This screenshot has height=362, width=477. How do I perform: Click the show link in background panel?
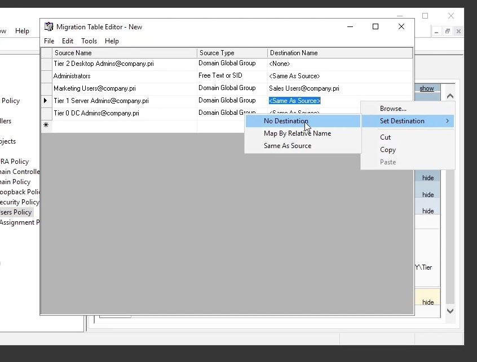[427, 88]
